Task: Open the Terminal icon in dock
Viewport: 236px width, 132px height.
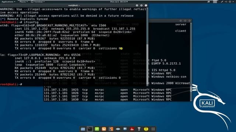Action: click(90, 129)
